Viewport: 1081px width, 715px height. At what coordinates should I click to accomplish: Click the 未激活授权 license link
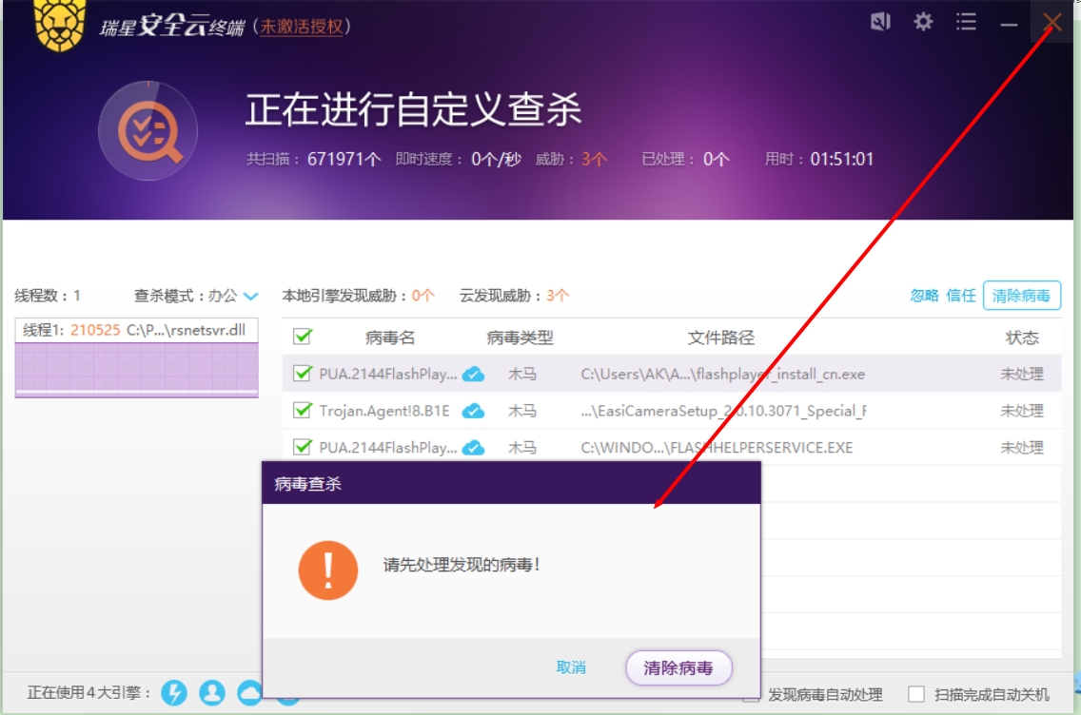point(302,27)
